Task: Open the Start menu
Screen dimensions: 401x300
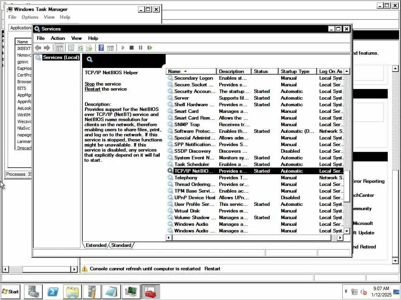Action: (x=10, y=291)
